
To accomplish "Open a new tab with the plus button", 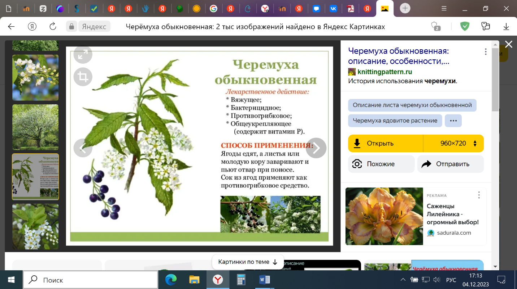I will pyautogui.click(x=405, y=8).
